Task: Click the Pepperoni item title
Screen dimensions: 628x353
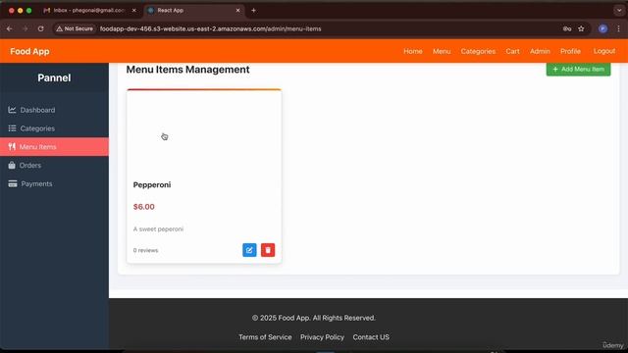Action: click(152, 184)
